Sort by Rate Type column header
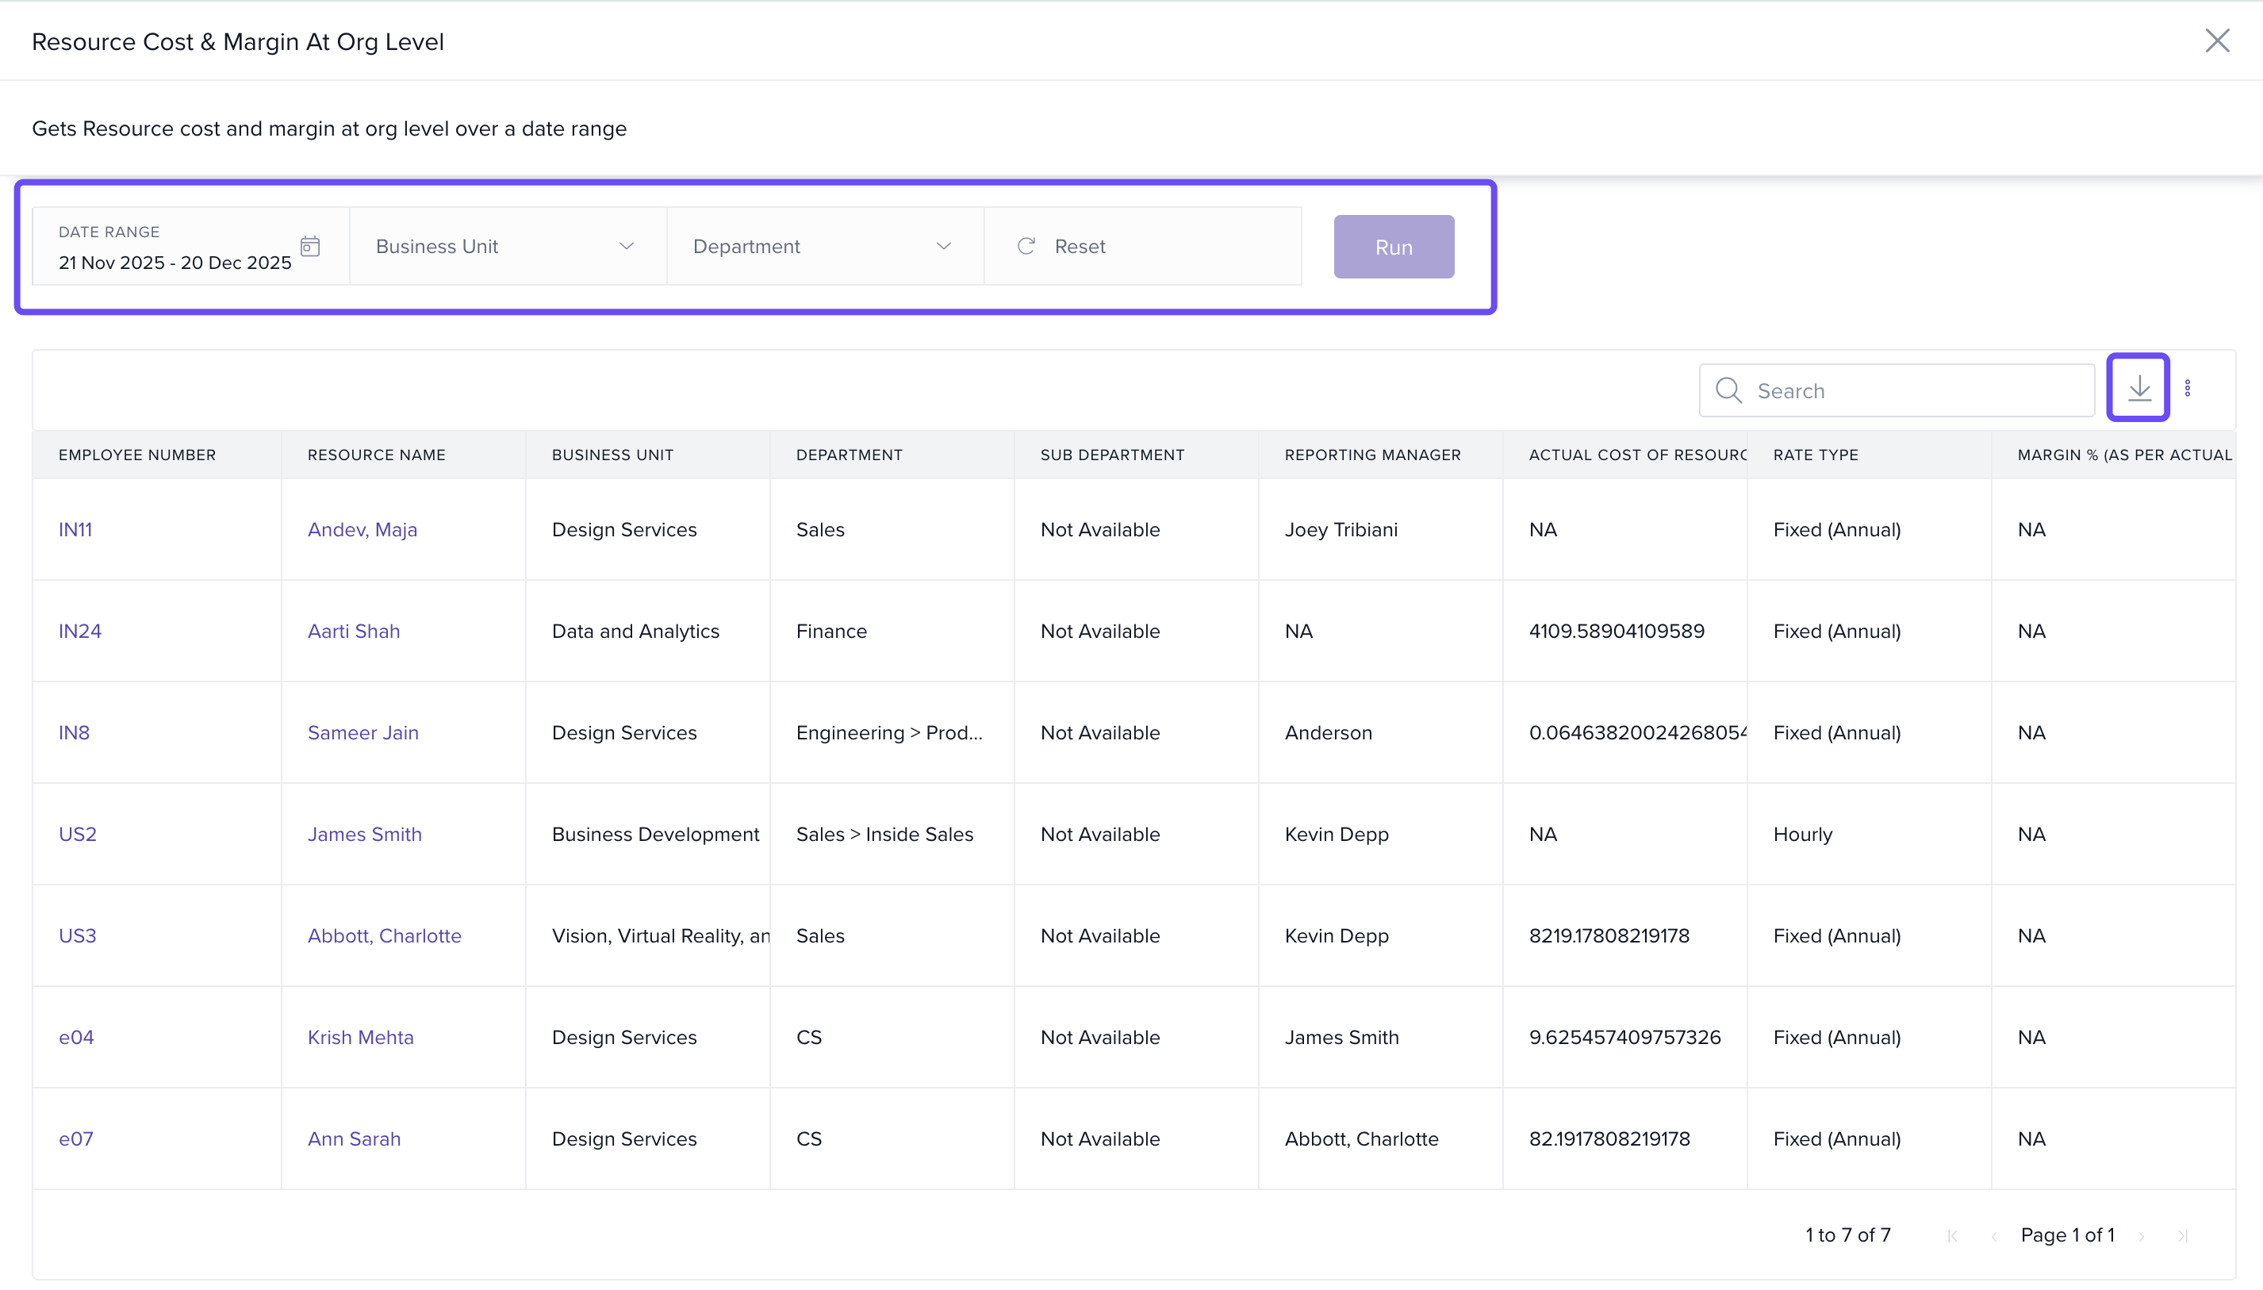Viewport: 2263px width, 1290px height. point(1816,455)
